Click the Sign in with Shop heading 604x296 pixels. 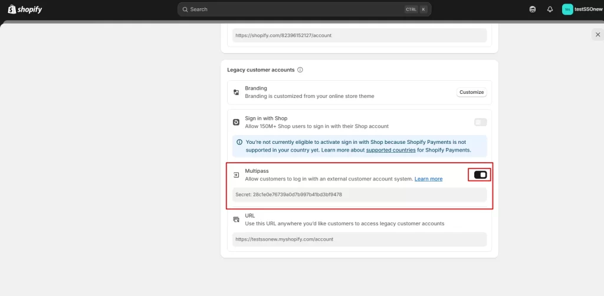click(x=266, y=118)
